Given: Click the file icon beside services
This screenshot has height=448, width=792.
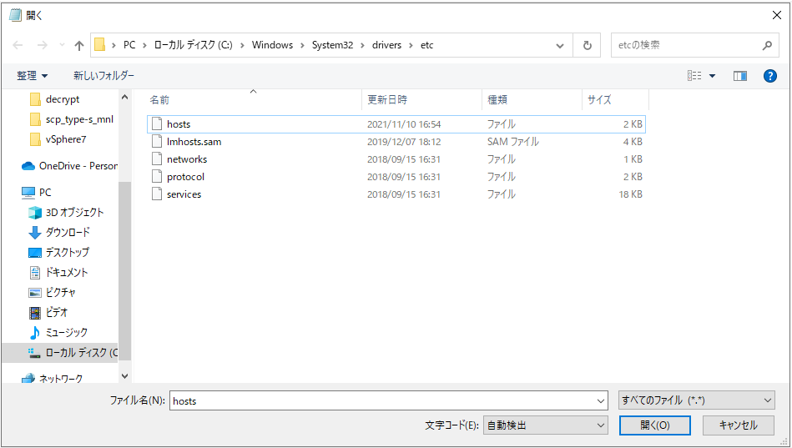Looking at the screenshot, I should tap(157, 194).
